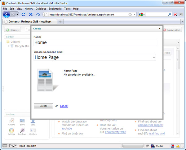Image resolution: width=186 pixels, height=150 pixels.
Task: Open the Members section icon
Action: coord(33,131)
